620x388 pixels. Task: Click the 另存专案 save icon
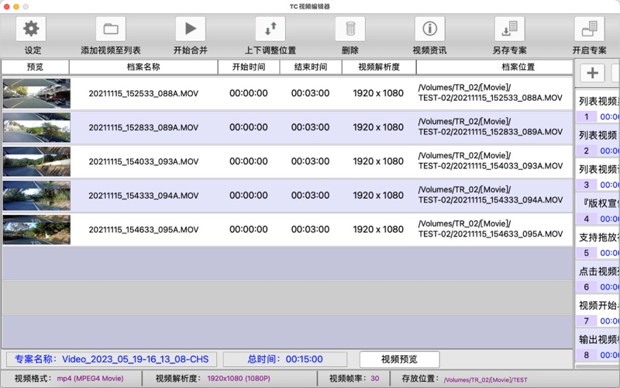(x=509, y=29)
